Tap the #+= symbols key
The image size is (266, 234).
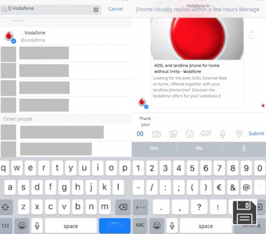pyautogui.click(x=140, y=207)
